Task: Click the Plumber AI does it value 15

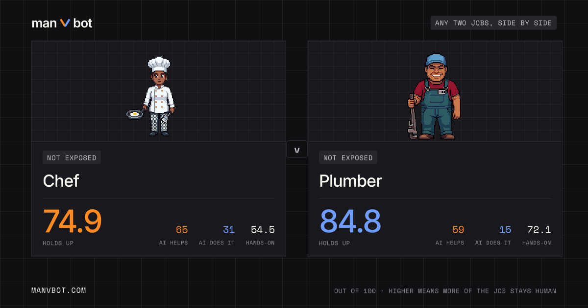Action: coord(505,230)
